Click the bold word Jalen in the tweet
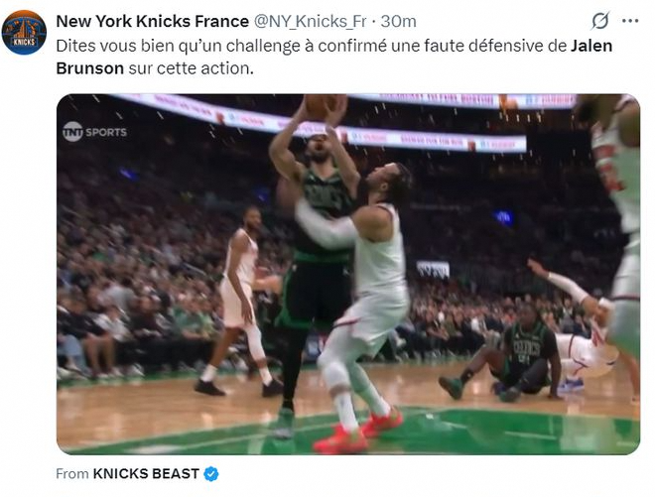 (591, 46)
